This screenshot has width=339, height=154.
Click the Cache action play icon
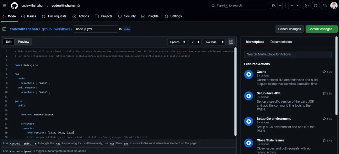249,74
